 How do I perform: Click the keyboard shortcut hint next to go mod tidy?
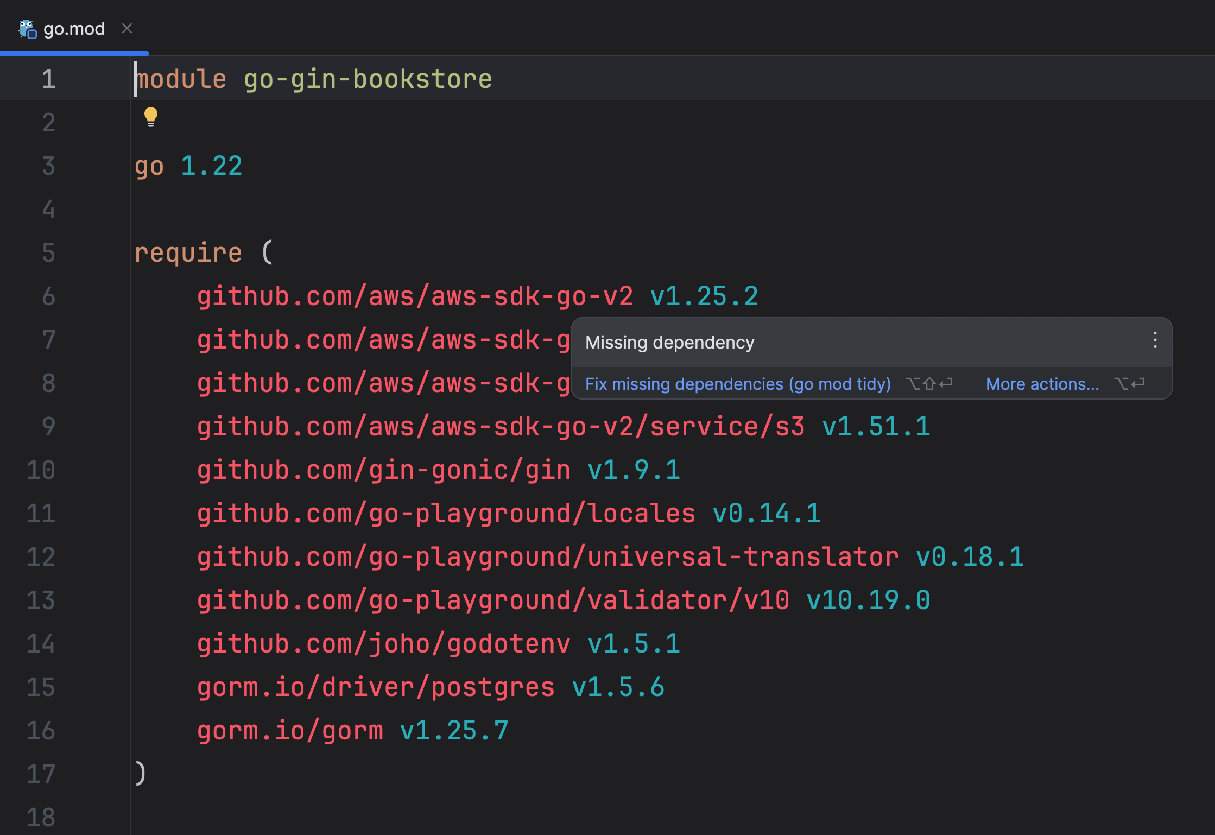928,384
